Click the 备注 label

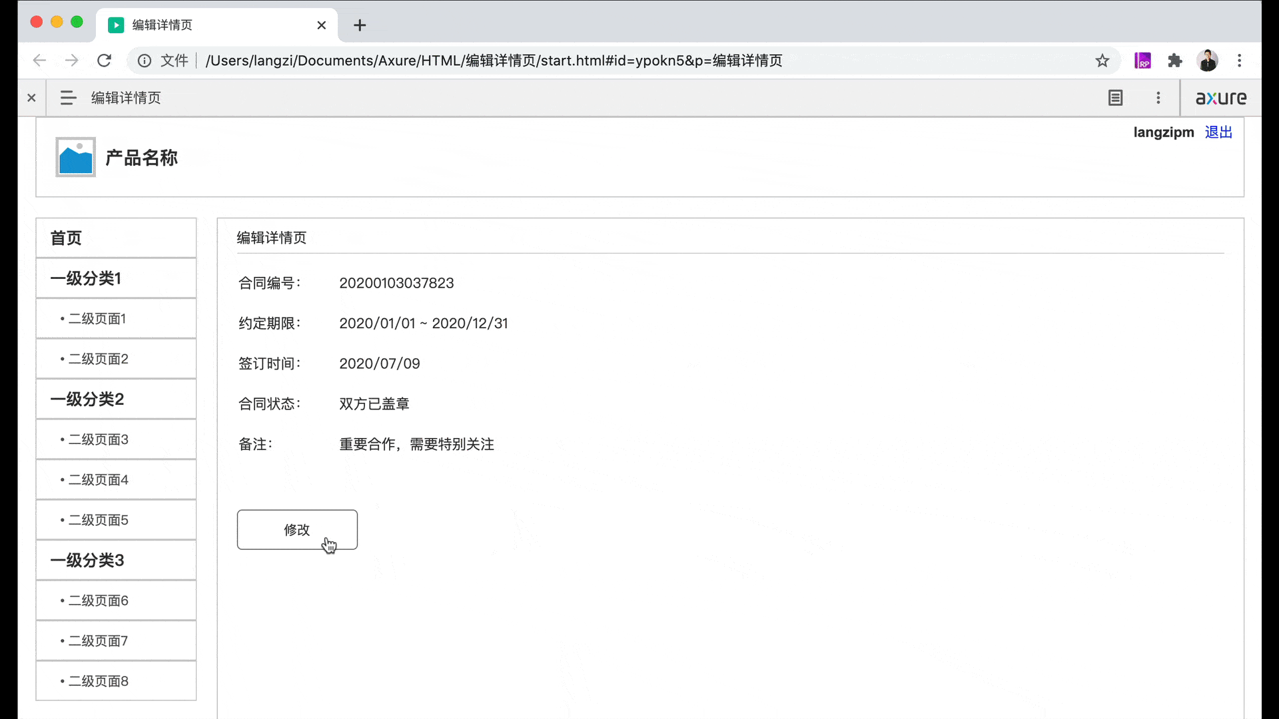click(256, 444)
